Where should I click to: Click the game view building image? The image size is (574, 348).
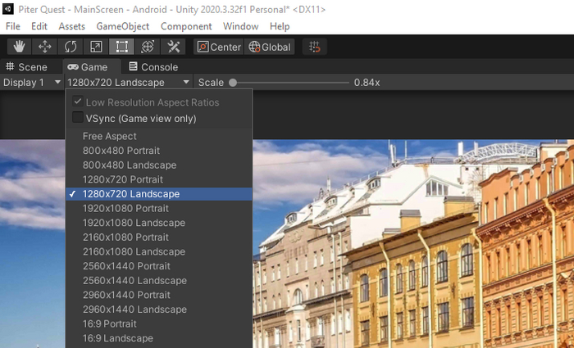pos(413,243)
